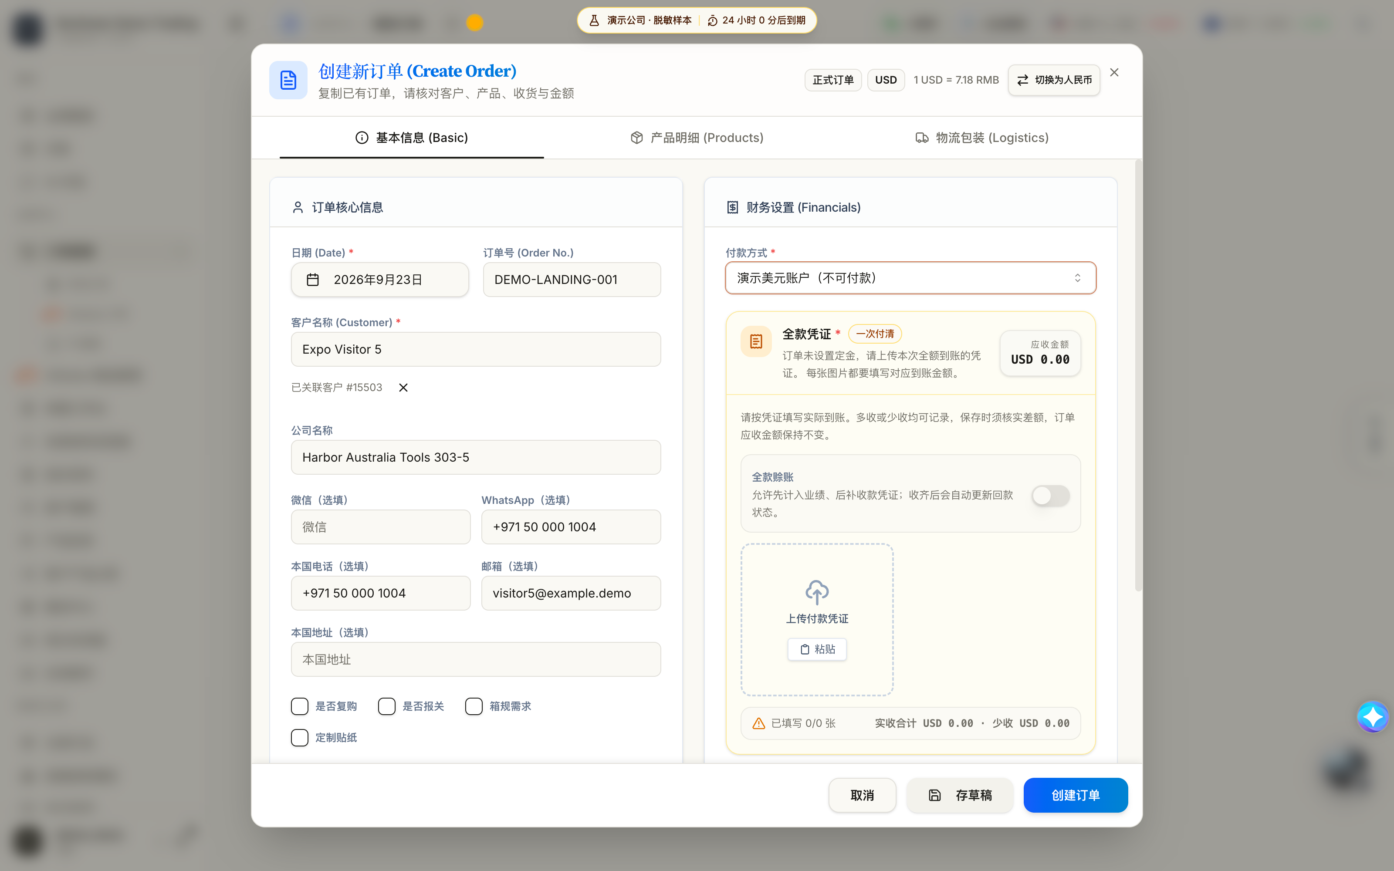
Task: Click the person icon next to 订单核心信息
Action: click(298, 207)
